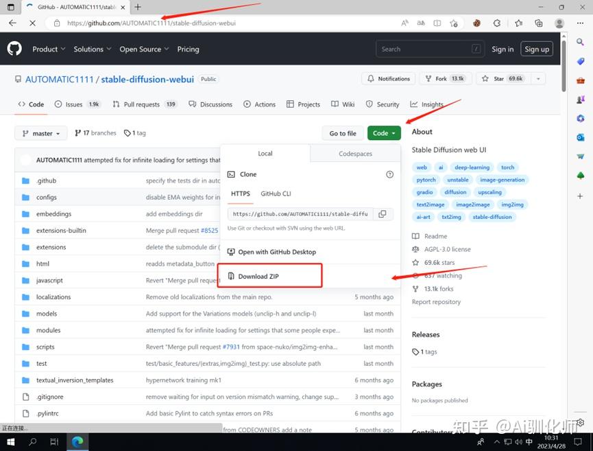The height and width of the screenshot is (451, 593).
Task: Open the browser favorites list icon
Action: [x=518, y=23]
